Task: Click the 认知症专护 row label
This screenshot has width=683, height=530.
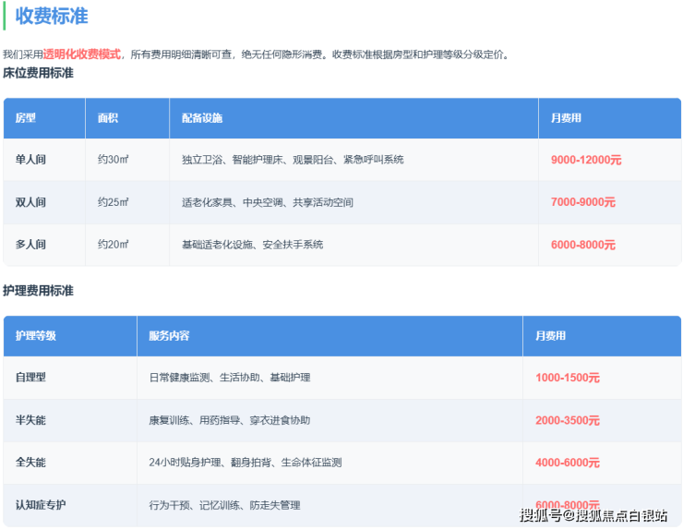Action: point(41,505)
